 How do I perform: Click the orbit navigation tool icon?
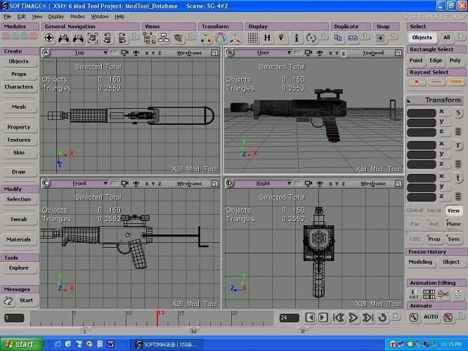pos(49,38)
